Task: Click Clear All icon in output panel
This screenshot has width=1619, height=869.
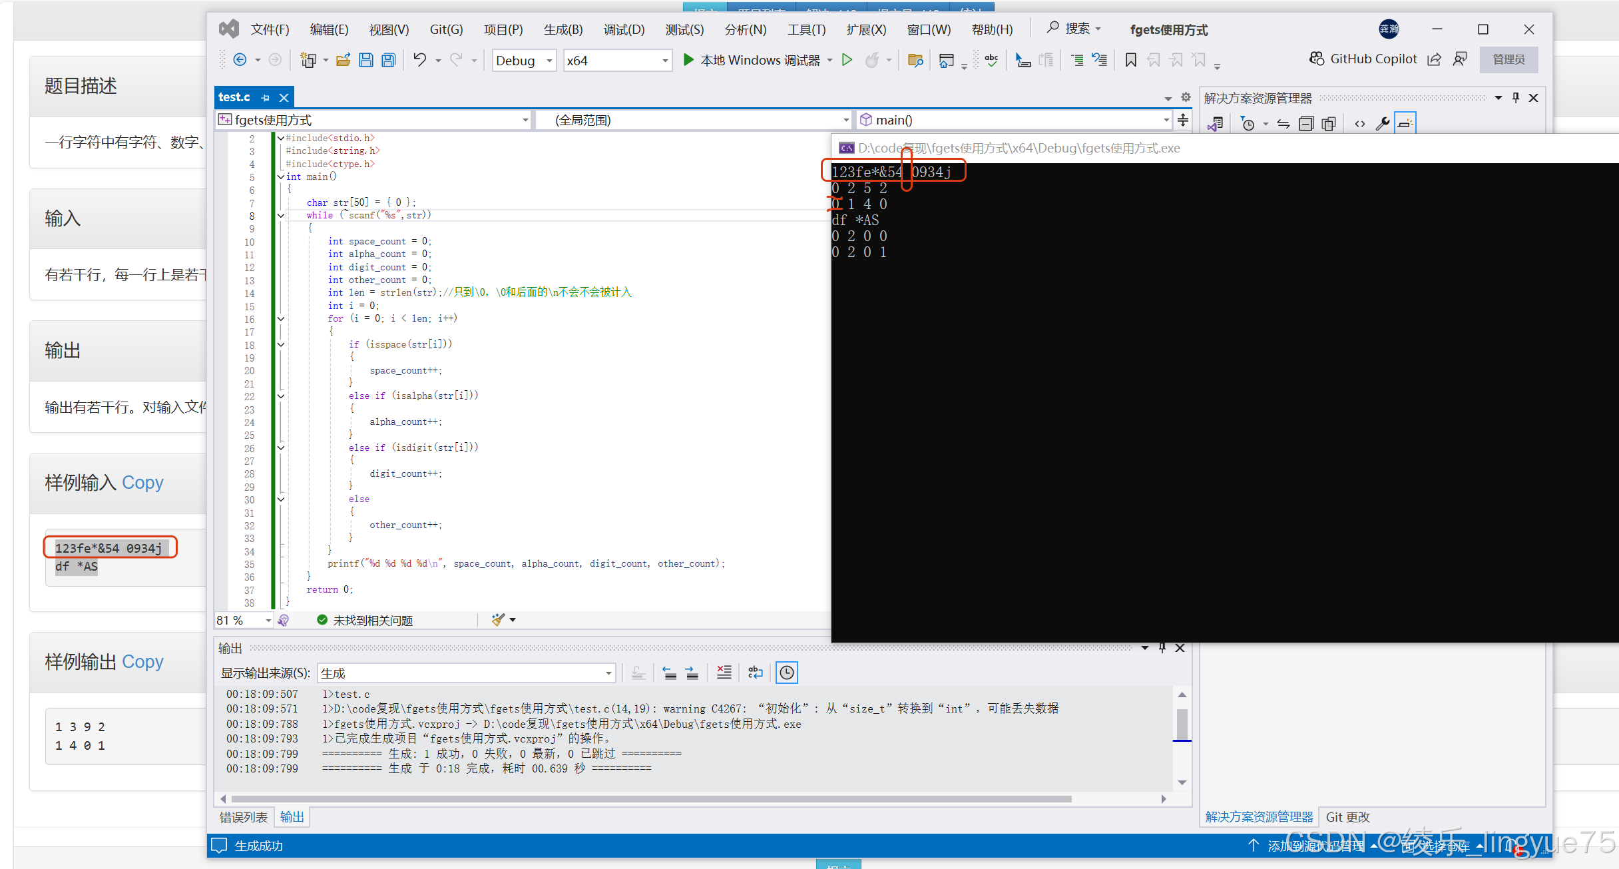Action: (x=724, y=673)
